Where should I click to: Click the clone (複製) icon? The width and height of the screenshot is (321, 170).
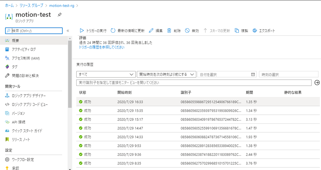(237, 30)
